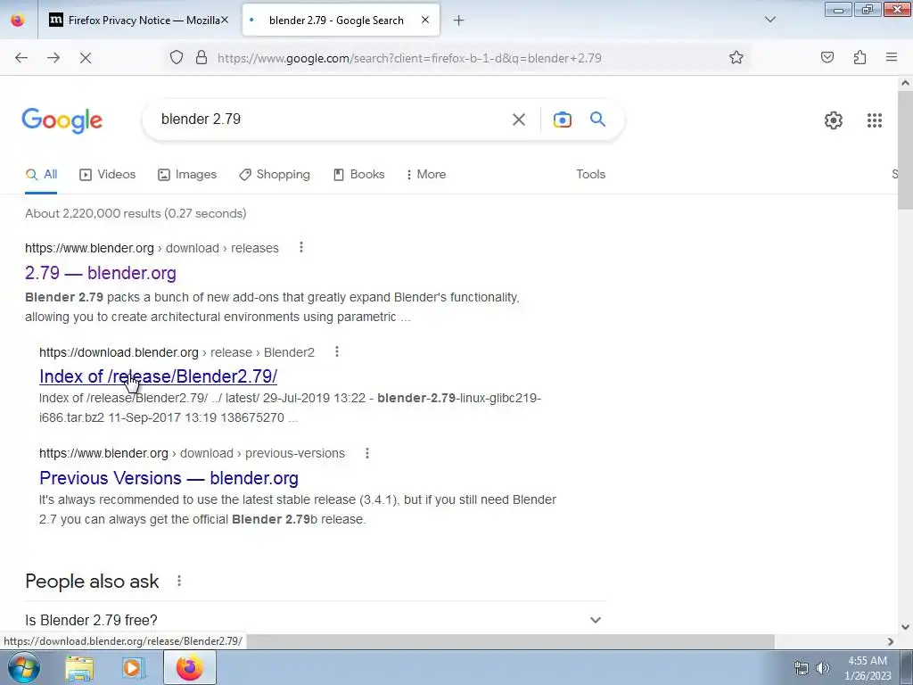This screenshot has height=685, width=913.
Task: Switch to Shopping results
Action: click(x=275, y=174)
